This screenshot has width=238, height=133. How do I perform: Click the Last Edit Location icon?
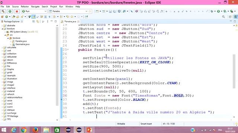coord(68,17)
